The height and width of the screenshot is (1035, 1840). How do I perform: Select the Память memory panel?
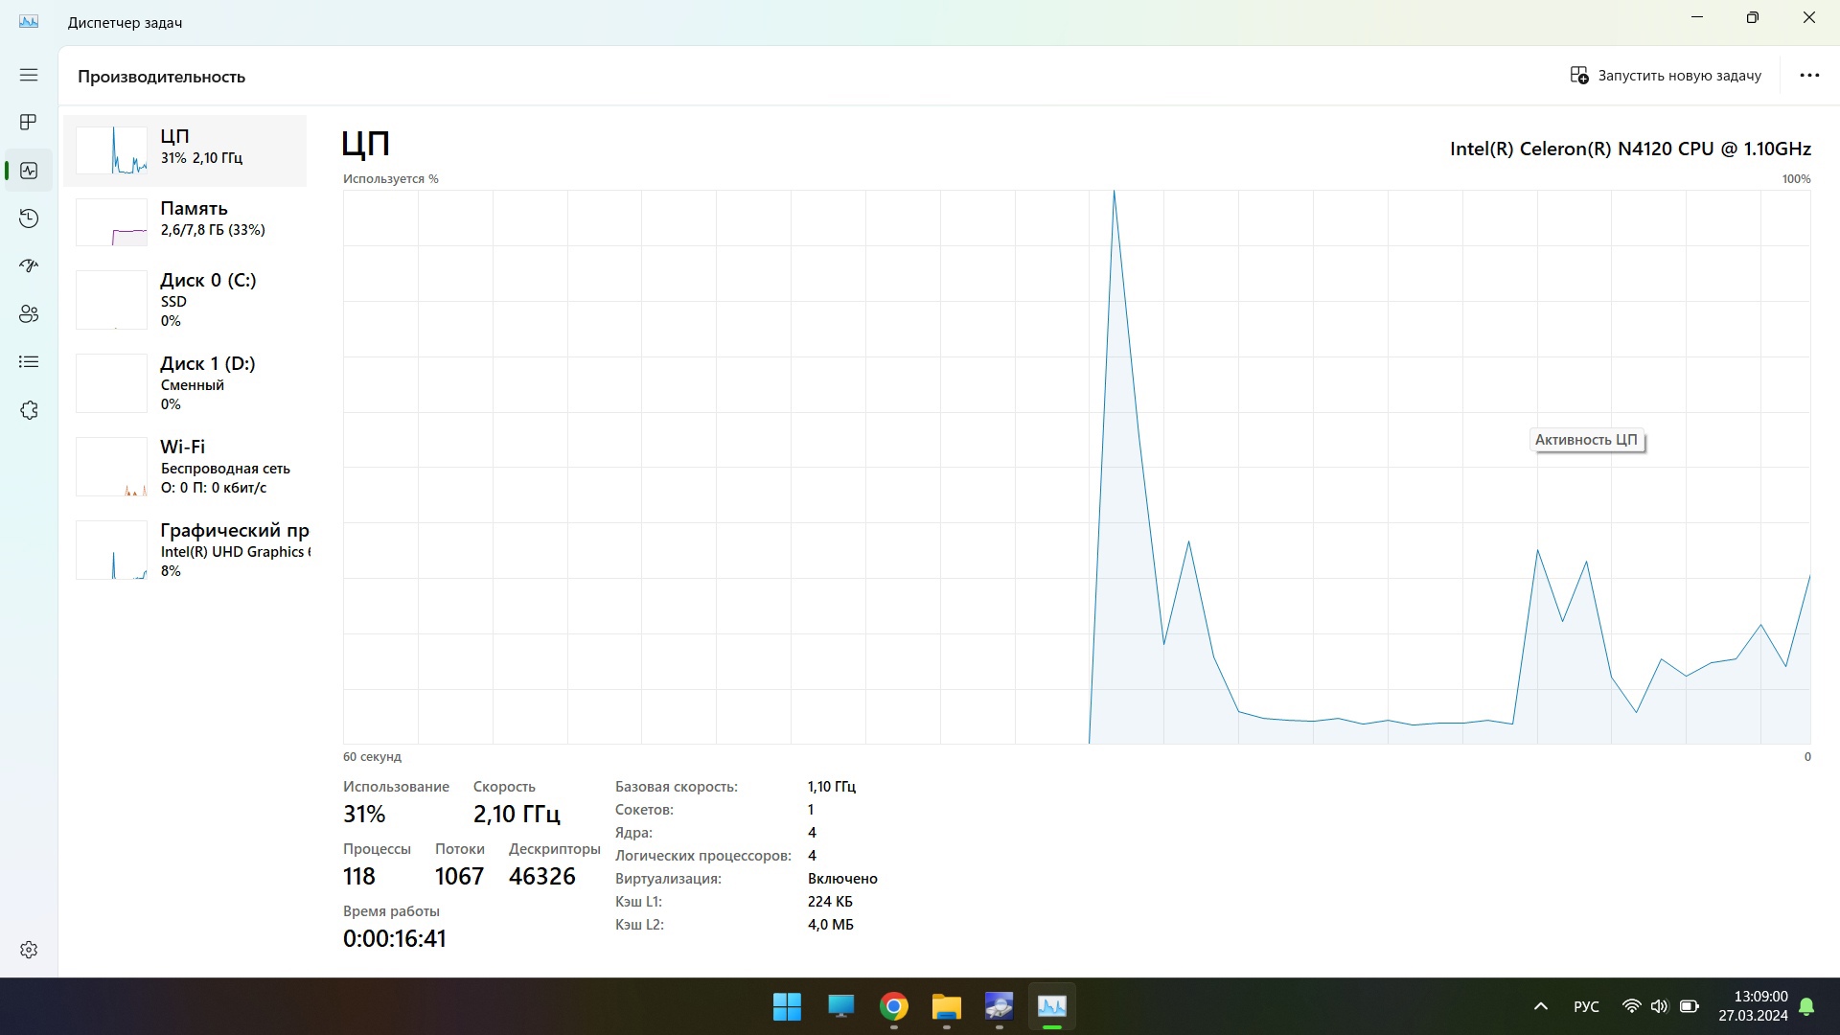point(186,220)
